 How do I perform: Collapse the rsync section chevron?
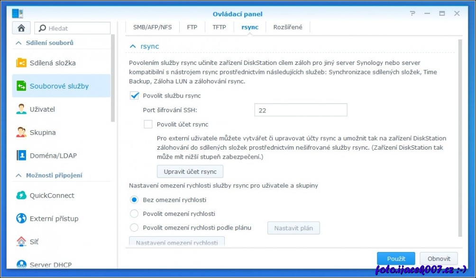click(133, 46)
